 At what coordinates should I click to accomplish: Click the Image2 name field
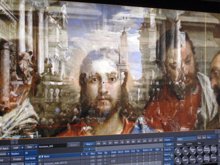click(x=186, y=139)
